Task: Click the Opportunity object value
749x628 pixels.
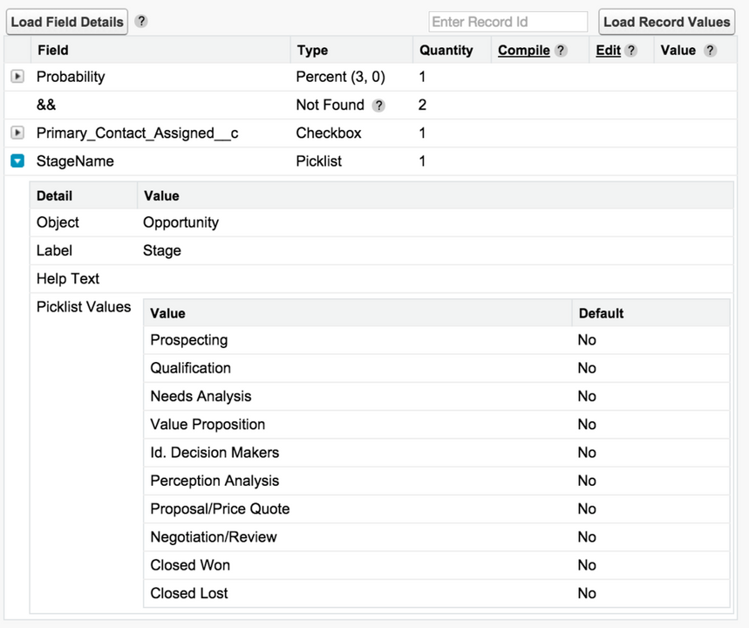Action: (181, 222)
